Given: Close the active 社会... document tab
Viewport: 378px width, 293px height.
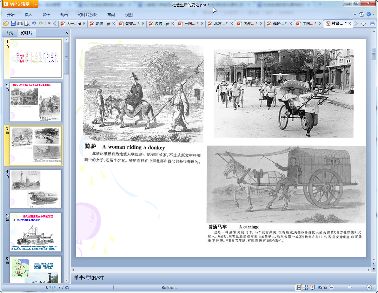Looking at the screenshot, I should coord(350,23).
